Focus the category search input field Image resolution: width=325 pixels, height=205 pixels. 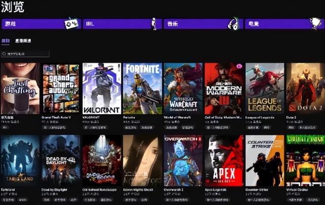pyautogui.click(x=25, y=54)
